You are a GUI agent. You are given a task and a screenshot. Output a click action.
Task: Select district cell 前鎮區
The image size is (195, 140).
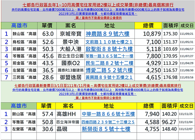(25, 49)
